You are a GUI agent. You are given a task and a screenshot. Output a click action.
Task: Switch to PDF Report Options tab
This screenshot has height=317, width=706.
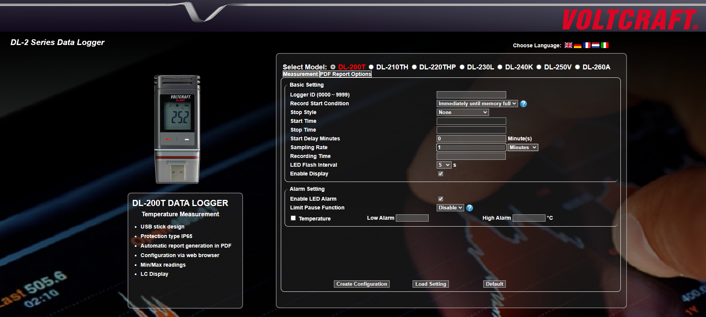[346, 74]
